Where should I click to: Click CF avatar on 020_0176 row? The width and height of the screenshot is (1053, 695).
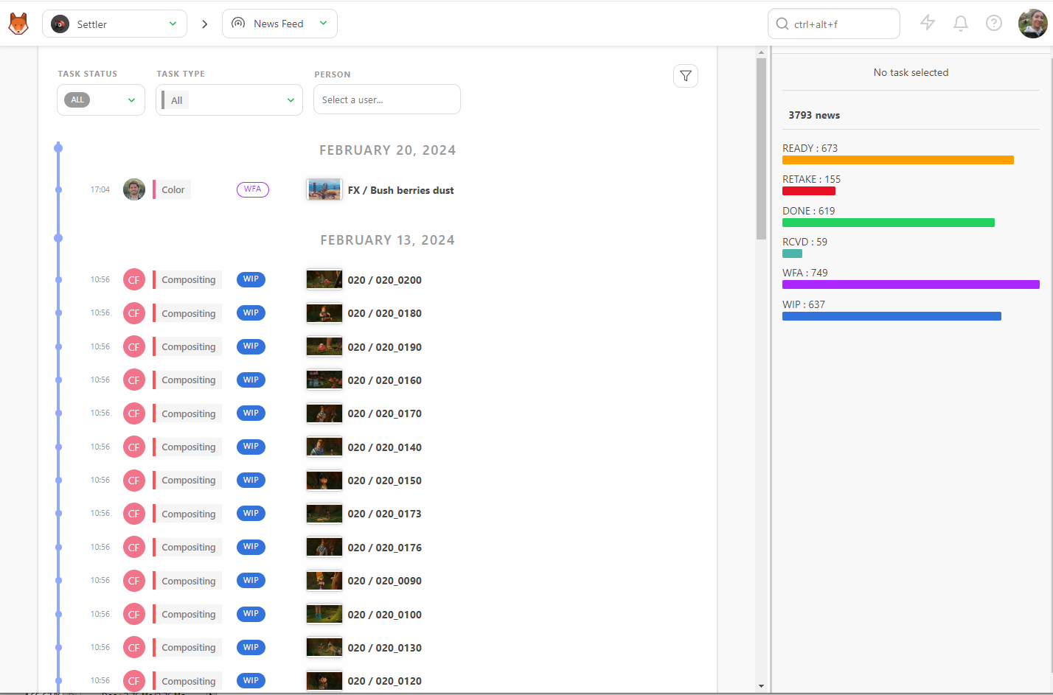(134, 548)
